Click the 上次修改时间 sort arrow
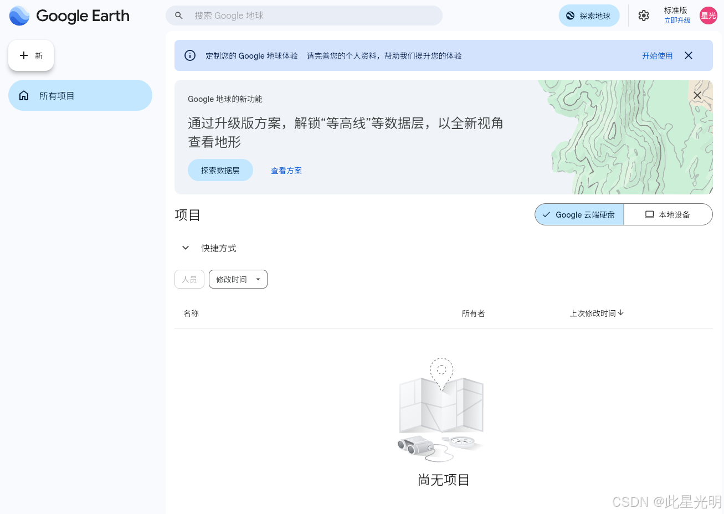This screenshot has height=514, width=724. pos(620,313)
